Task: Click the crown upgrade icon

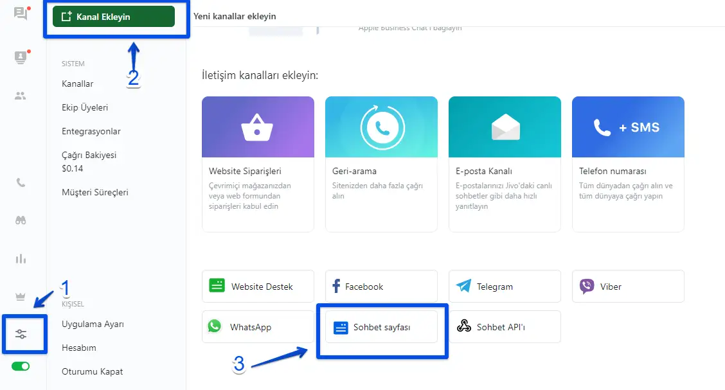Action: pos(21,296)
